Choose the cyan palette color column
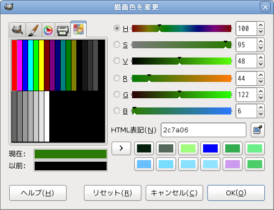274x210 pixels. 30,65
